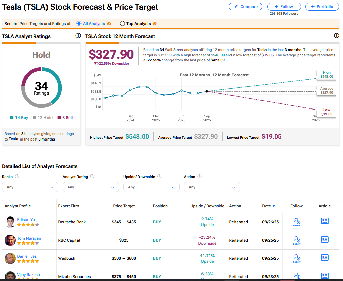Click the Position column header
Image resolution: width=343 pixels, height=281 pixels.
[x=160, y=206]
